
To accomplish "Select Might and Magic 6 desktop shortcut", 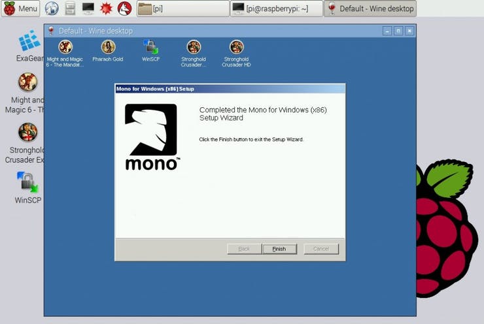I will coord(27,93).
